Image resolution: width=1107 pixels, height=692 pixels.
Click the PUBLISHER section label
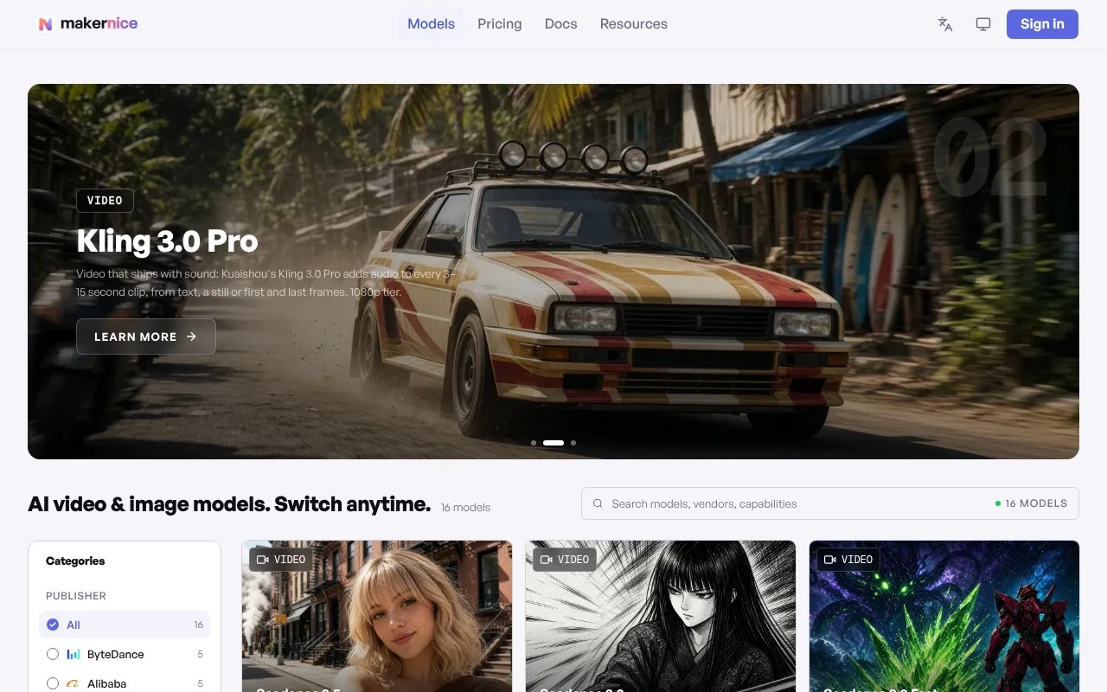[x=76, y=596]
